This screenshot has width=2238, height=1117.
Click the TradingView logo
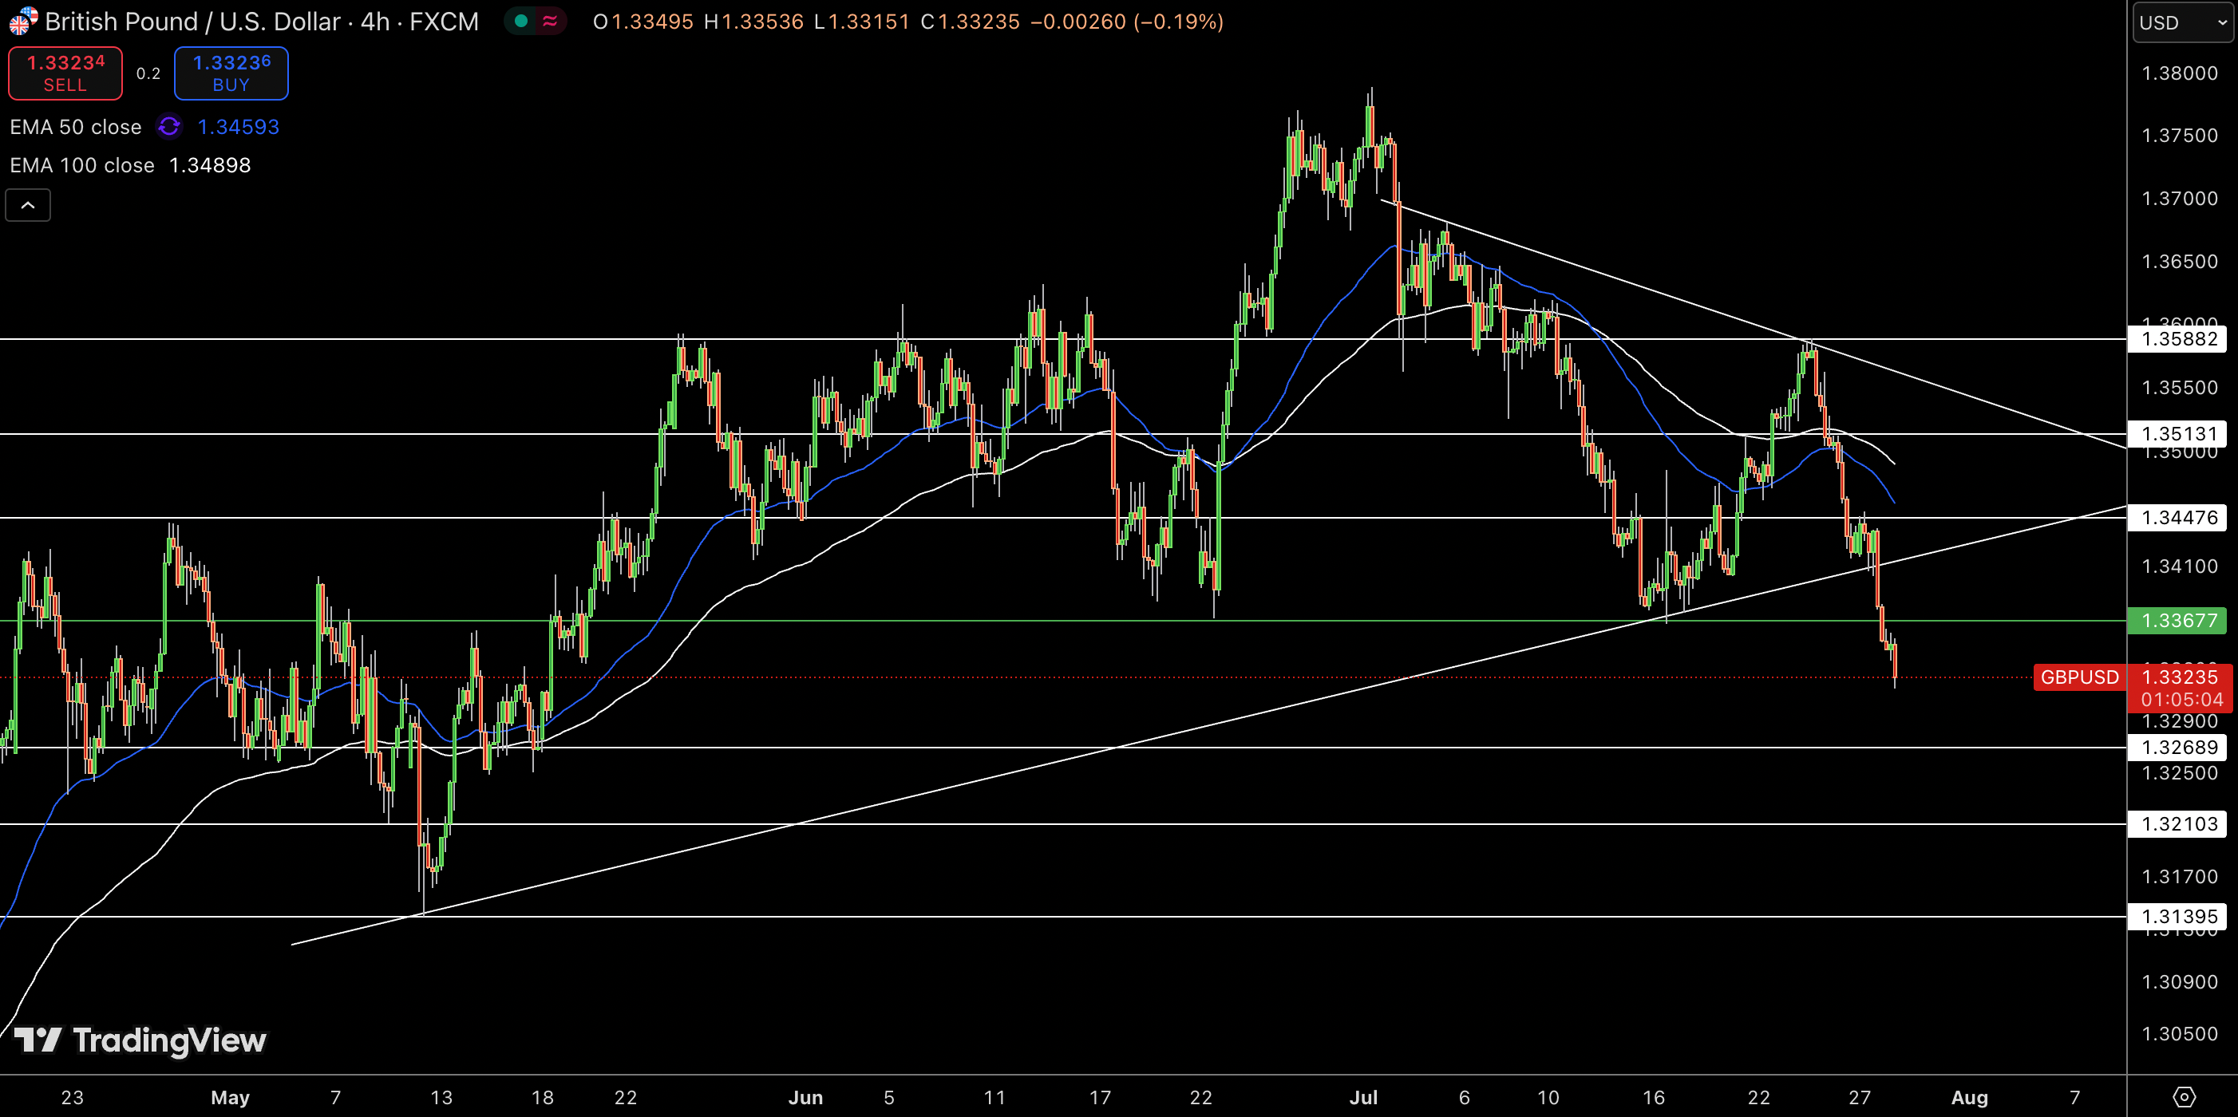(140, 1040)
